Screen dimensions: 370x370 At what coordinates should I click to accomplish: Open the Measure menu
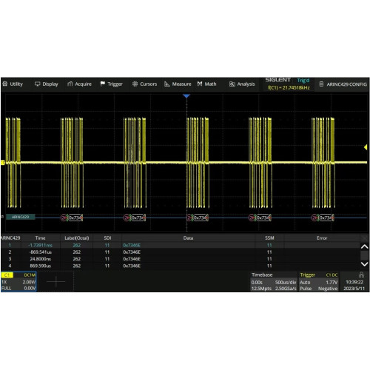(178, 84)
